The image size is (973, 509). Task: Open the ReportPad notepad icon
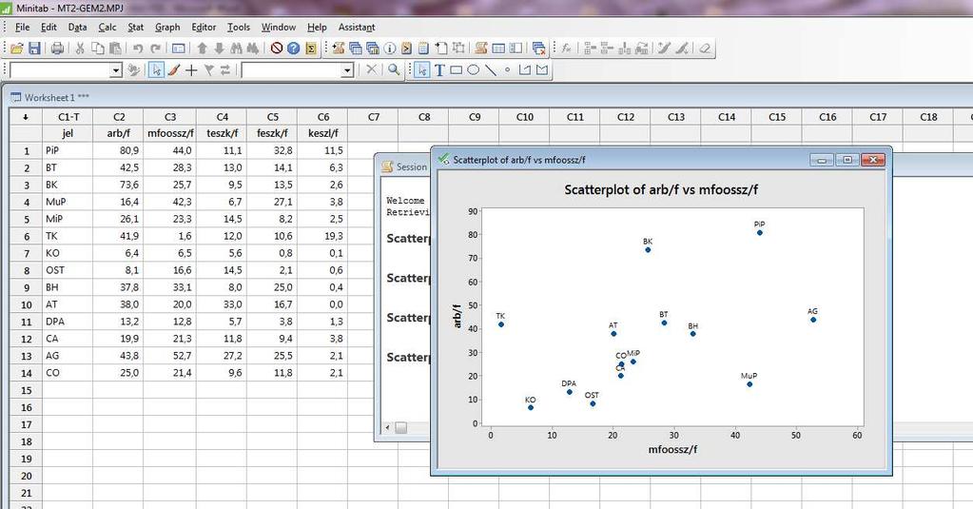(424, 49)
